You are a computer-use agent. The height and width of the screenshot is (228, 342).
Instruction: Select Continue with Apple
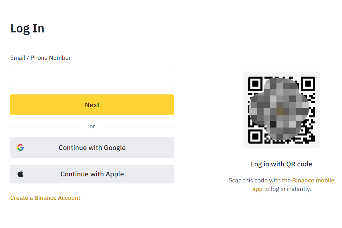tap(92, 174)
